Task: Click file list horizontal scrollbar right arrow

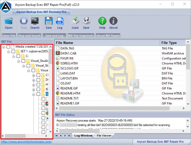Action: [x=184, y=108]
